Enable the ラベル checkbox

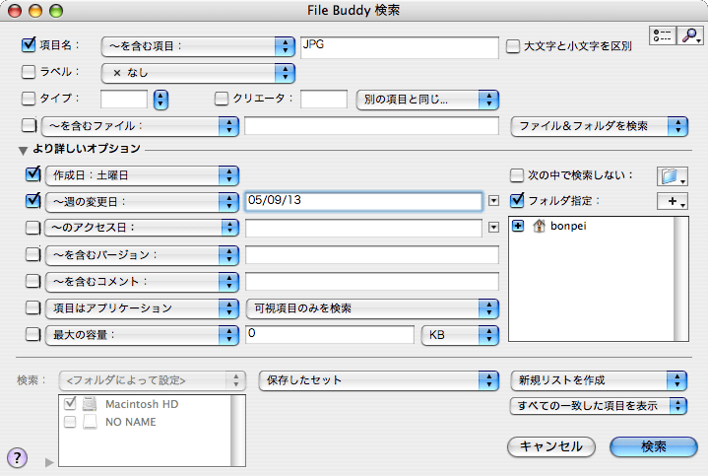point(29,72)
